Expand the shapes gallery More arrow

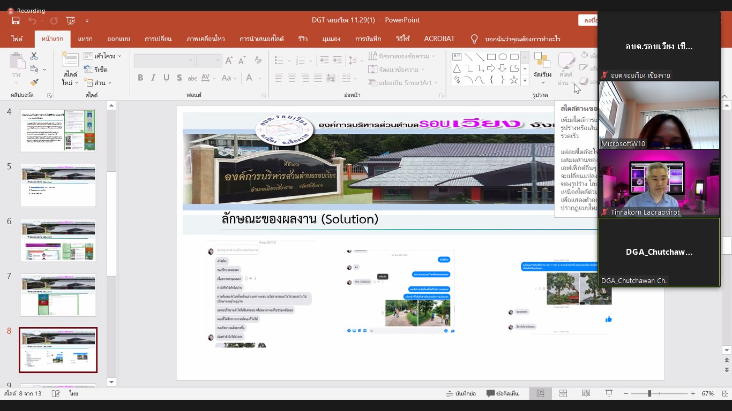525,80
